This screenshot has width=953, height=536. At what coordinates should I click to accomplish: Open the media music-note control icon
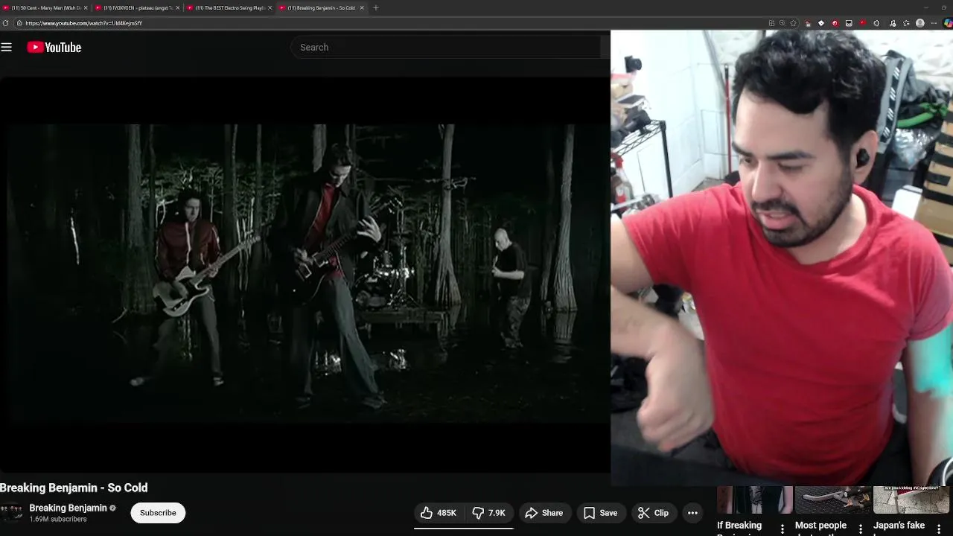(x=893, y=23)
